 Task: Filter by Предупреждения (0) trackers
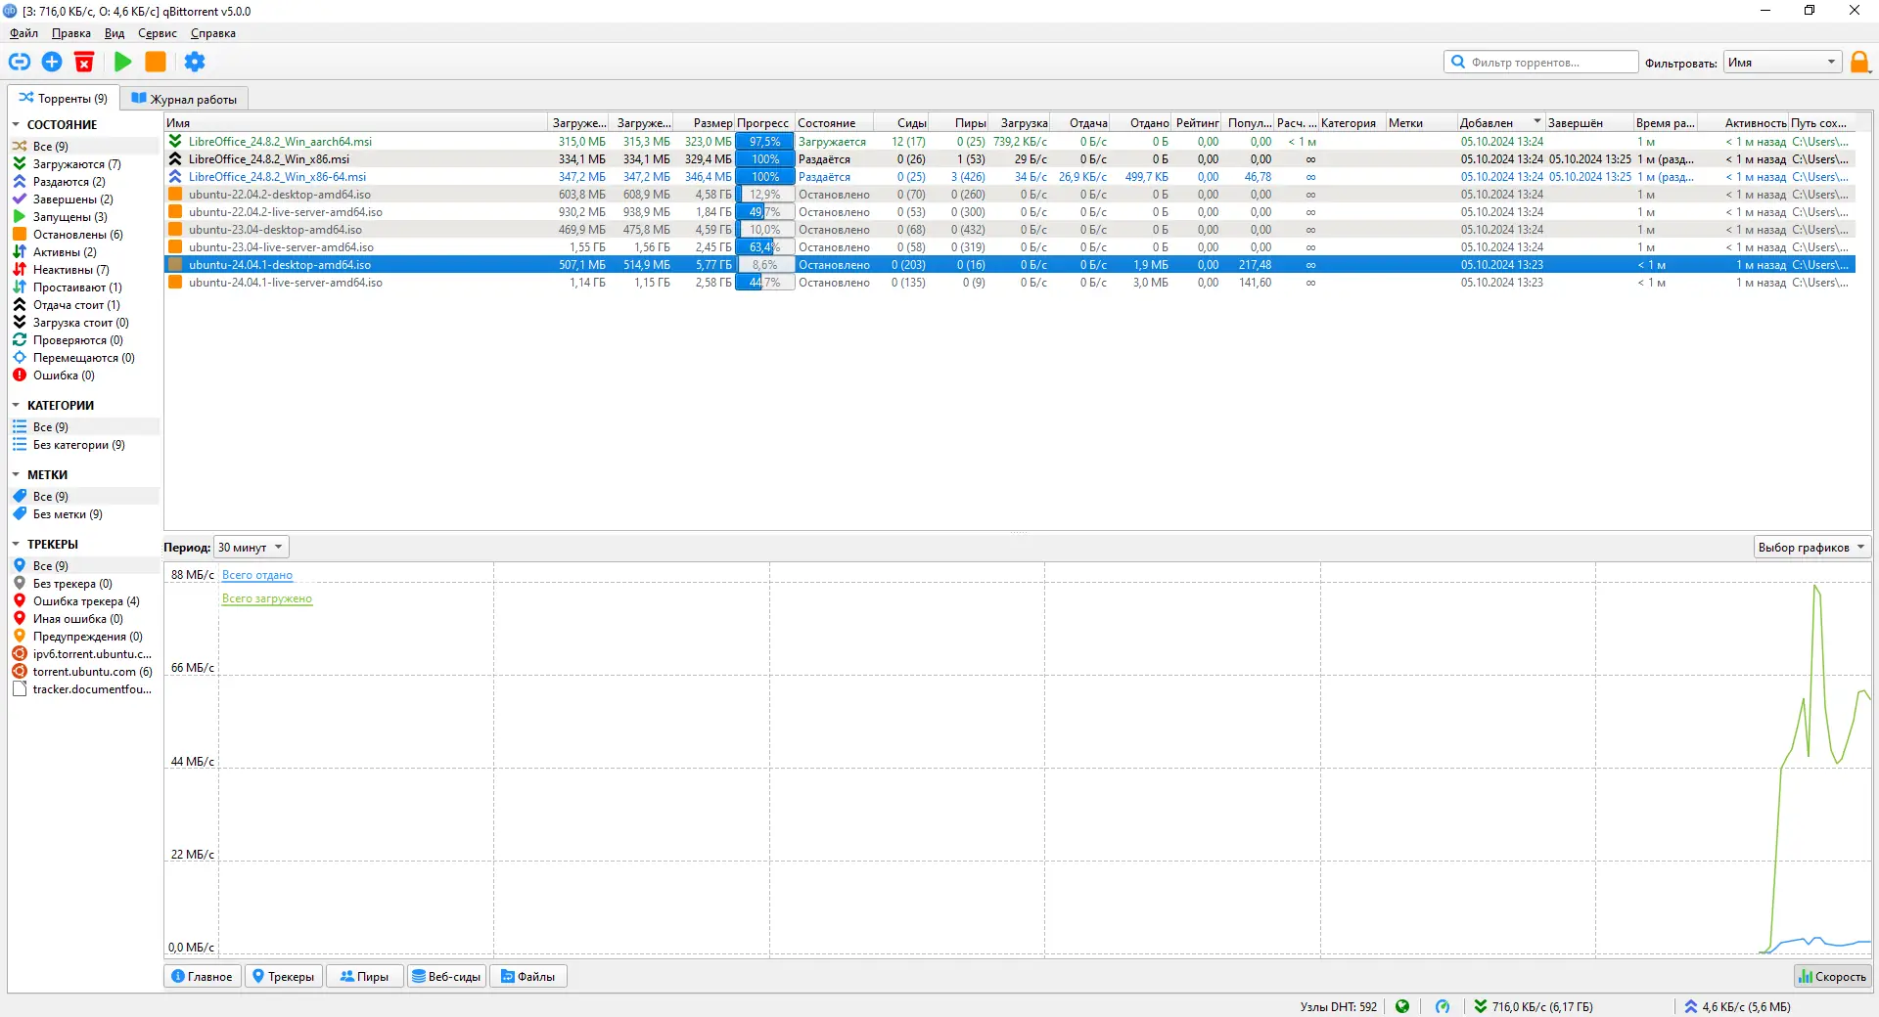[84, 637]
